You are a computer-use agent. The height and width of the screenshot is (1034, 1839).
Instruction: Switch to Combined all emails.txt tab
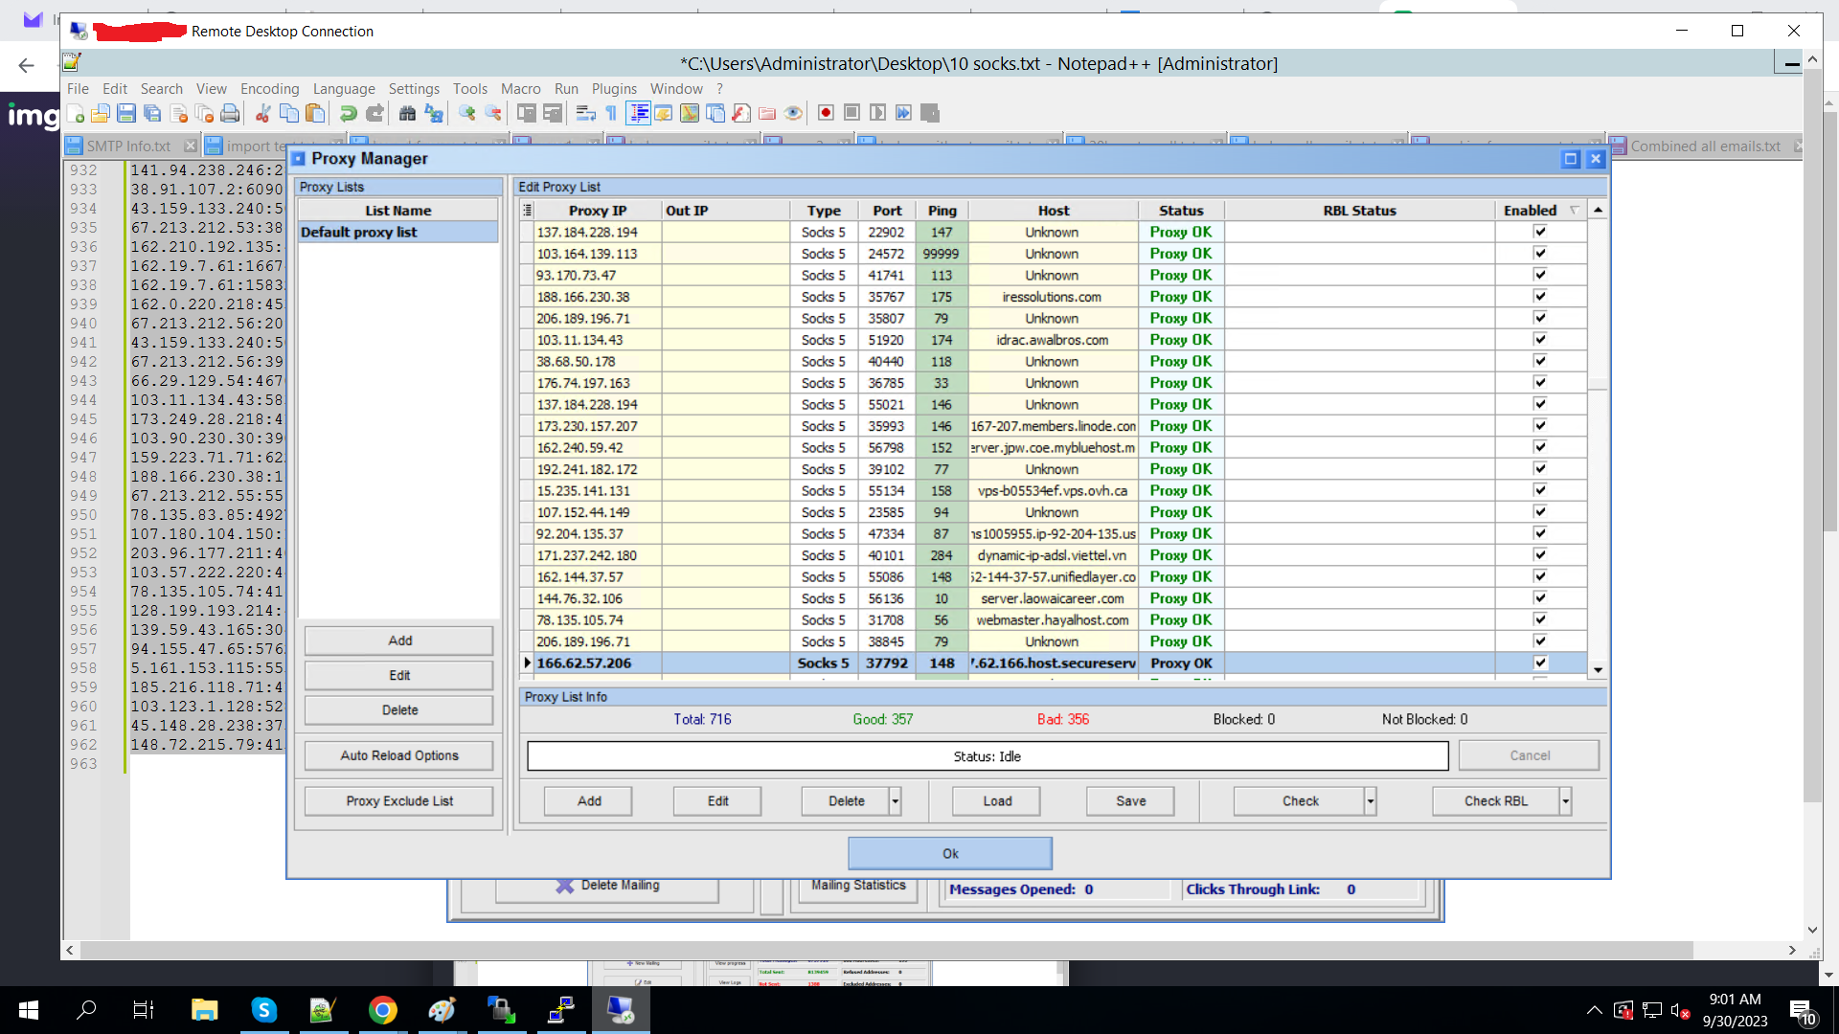[1705, 146]
